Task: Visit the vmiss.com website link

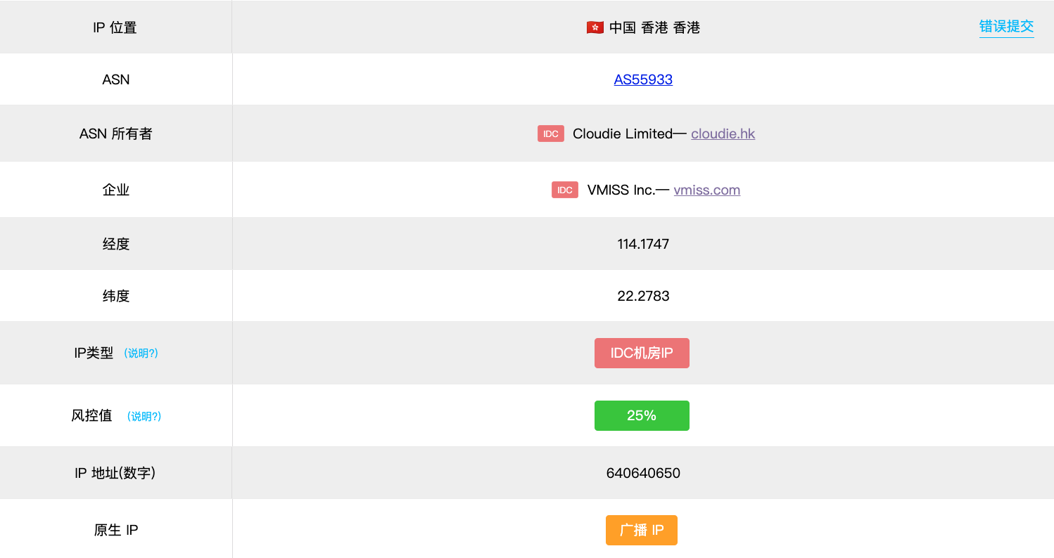Action: tap(706, 190)
